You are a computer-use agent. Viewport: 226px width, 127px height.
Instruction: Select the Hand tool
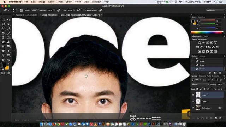point(3,60)
